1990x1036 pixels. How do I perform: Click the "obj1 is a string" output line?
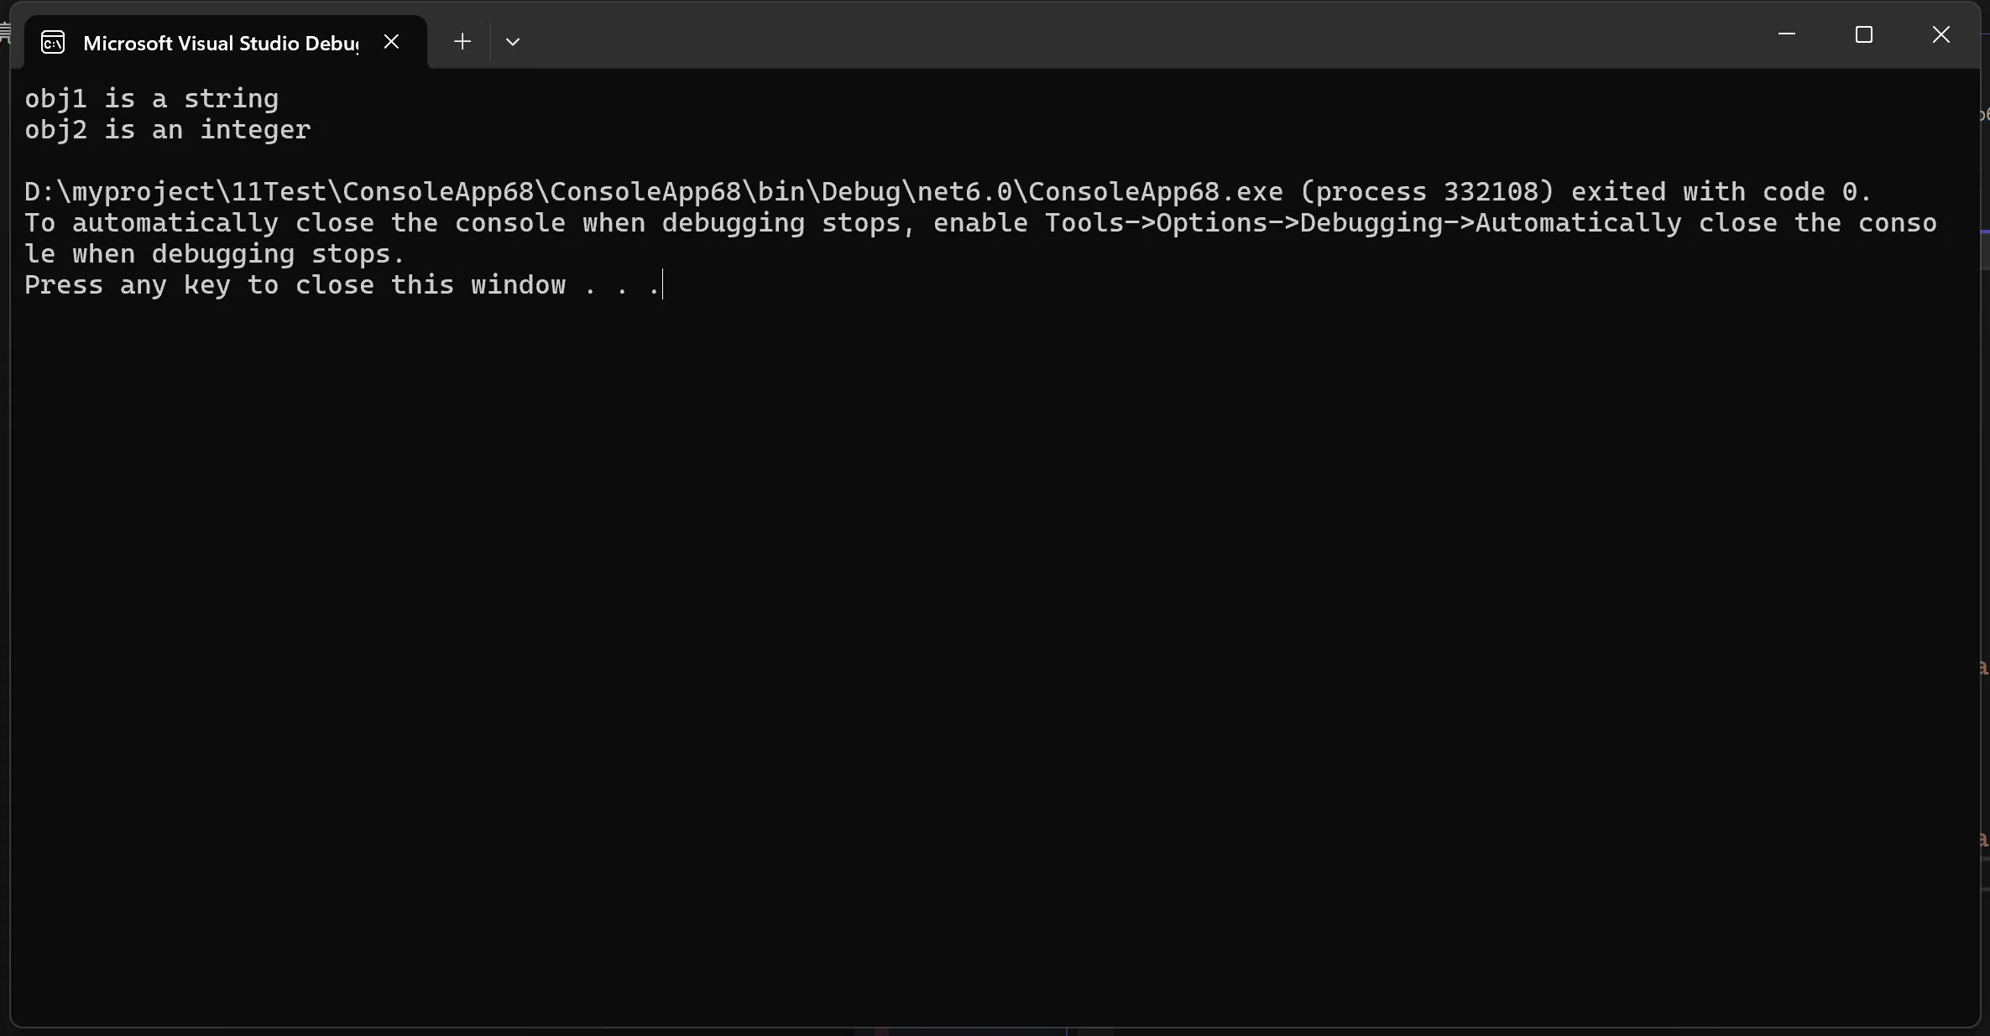point(151,99)
